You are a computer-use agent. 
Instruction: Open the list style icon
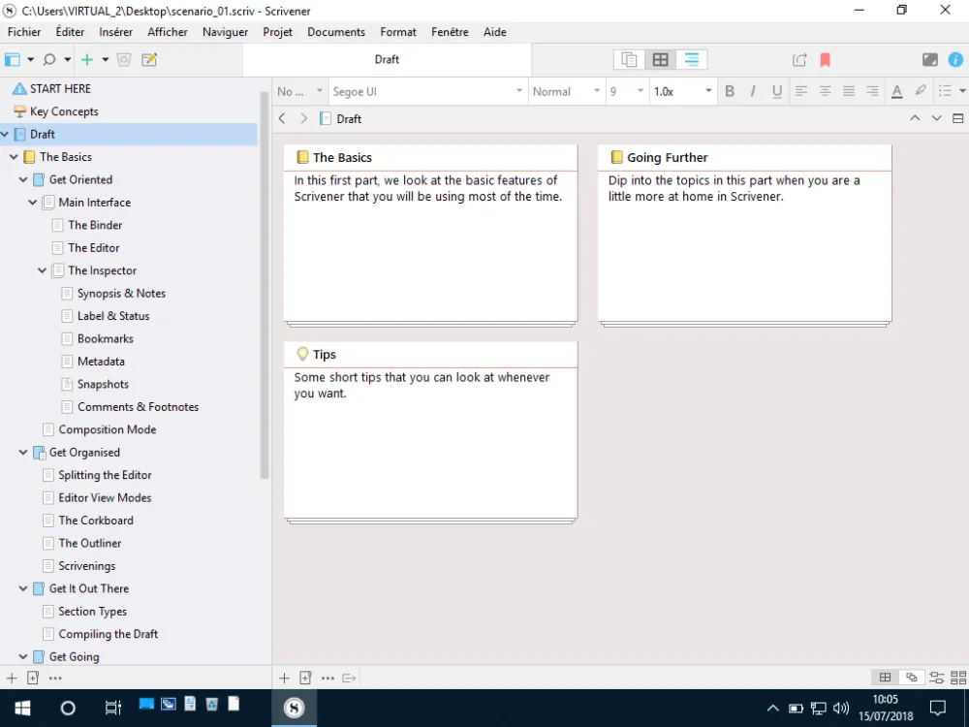coord(945,91)
